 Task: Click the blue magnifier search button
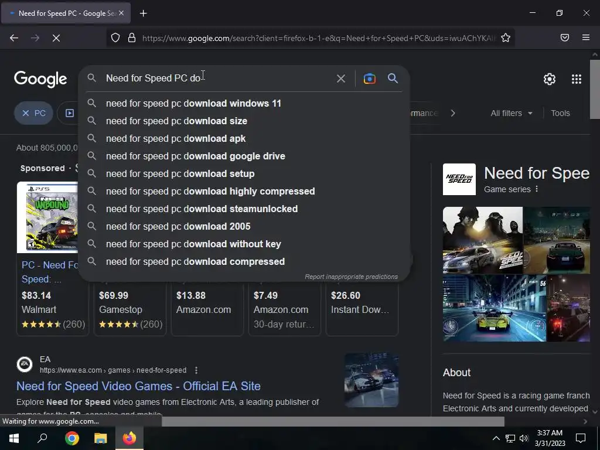[393, 79]
